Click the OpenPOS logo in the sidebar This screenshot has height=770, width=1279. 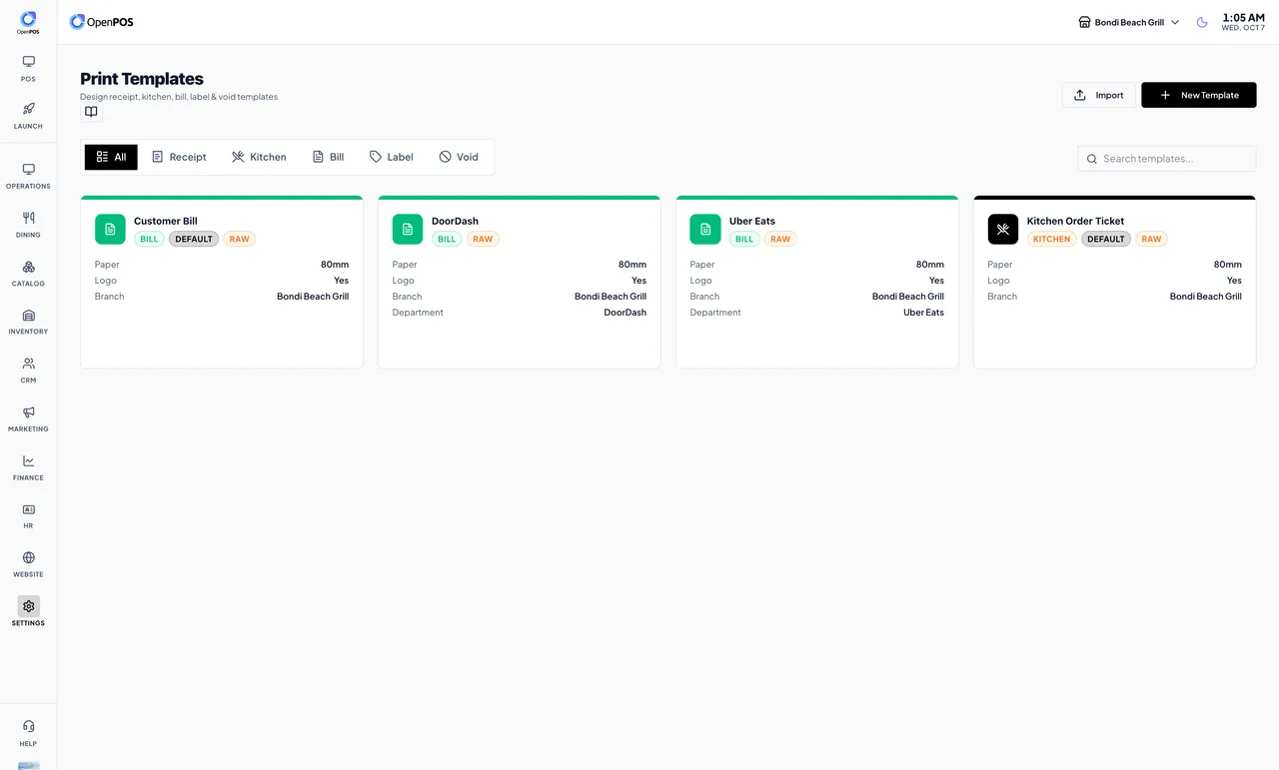point(28,22)
